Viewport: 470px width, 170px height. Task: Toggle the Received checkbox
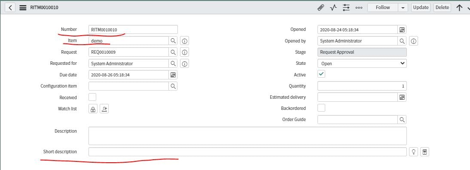[x=92, y=97]
